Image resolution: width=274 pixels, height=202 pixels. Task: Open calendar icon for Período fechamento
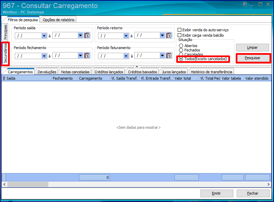87,55
